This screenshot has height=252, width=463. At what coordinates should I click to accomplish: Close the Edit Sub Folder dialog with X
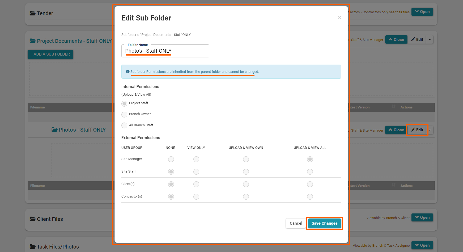click(339, 18)
